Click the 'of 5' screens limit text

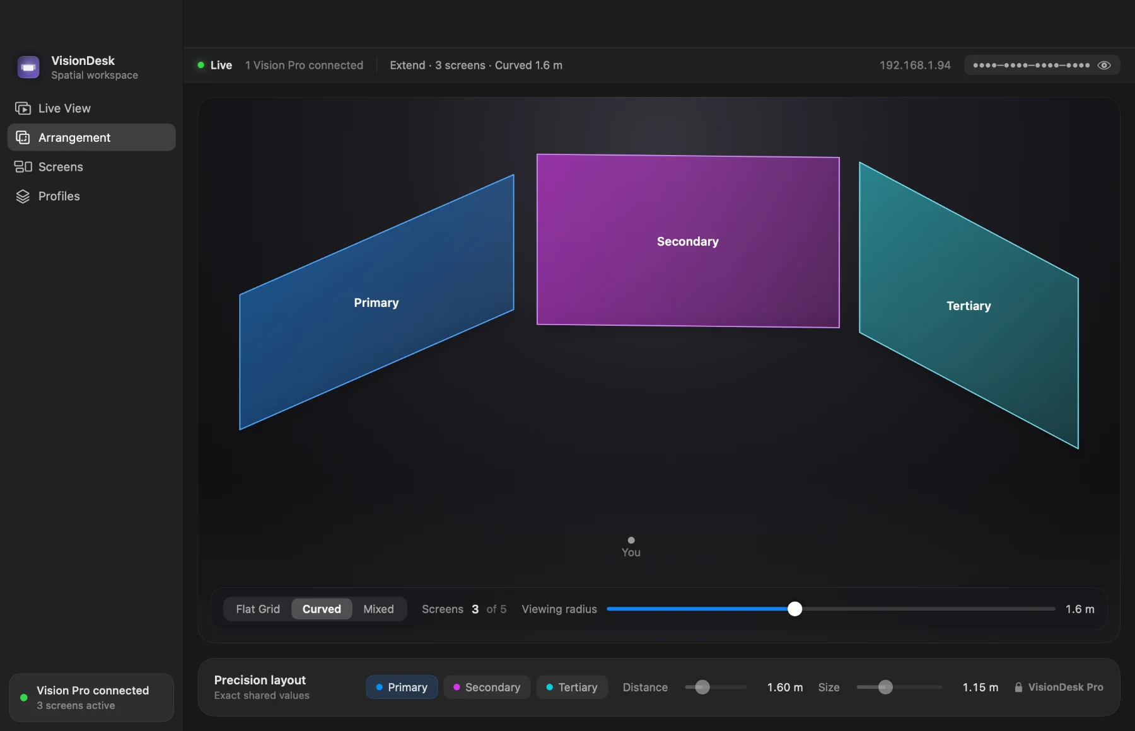tap(496, 609)
